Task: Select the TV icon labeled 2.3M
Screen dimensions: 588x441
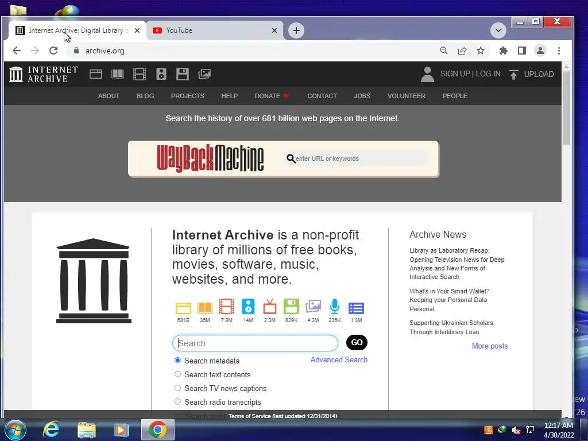Action: point(270,307)
